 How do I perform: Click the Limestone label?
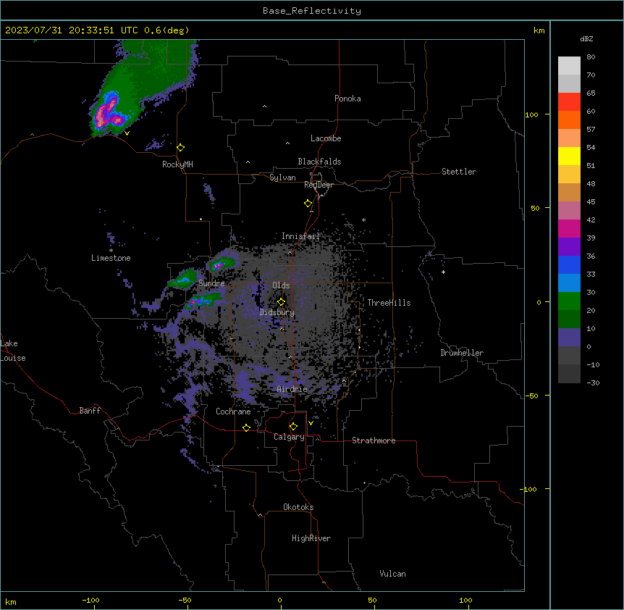coord(111,258)
